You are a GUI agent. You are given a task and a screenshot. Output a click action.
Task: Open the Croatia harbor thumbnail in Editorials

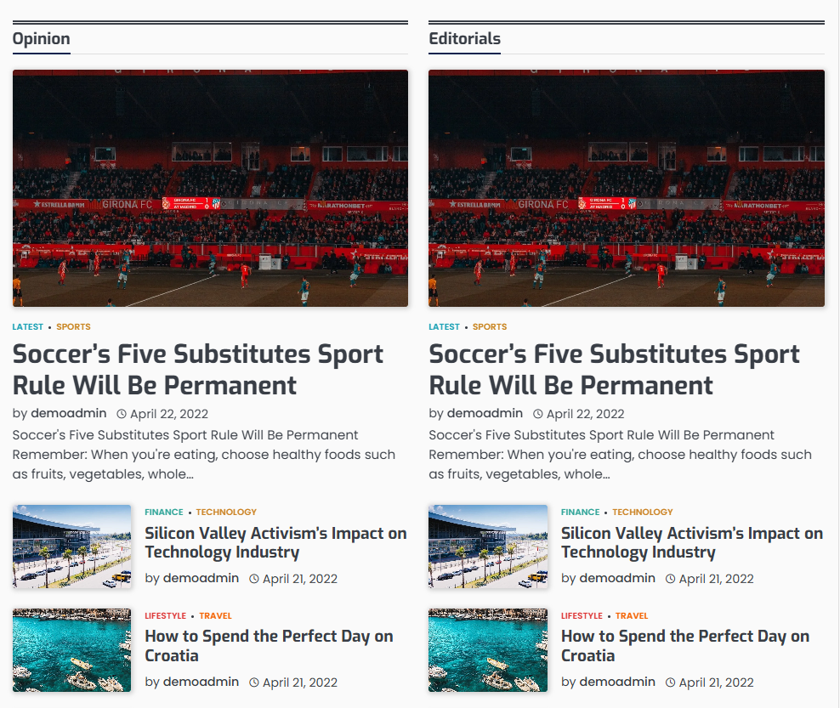tap(488, 650)
